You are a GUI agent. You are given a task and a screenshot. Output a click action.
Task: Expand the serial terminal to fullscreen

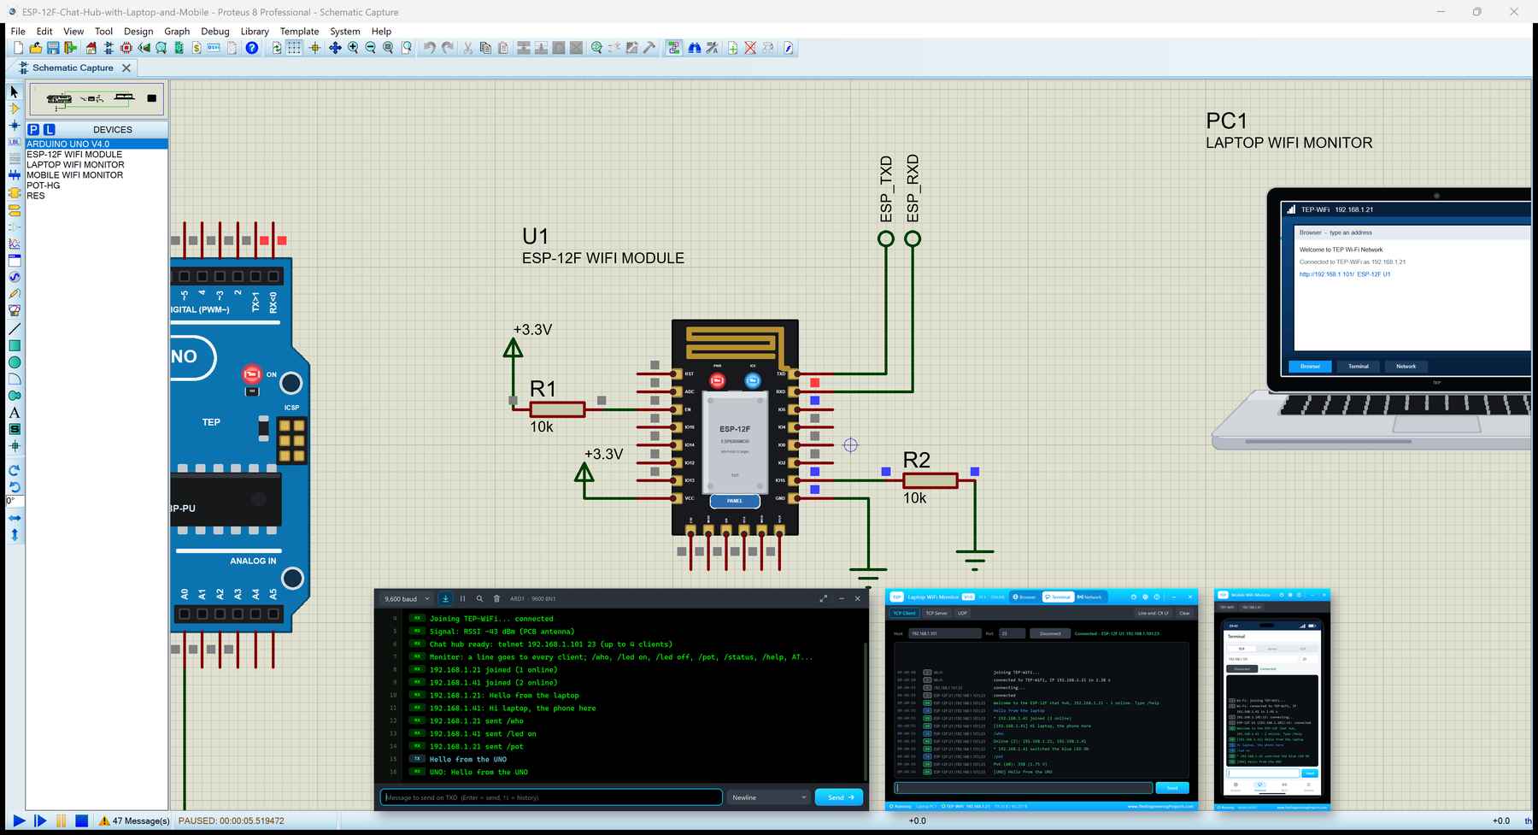pos(824,598)
